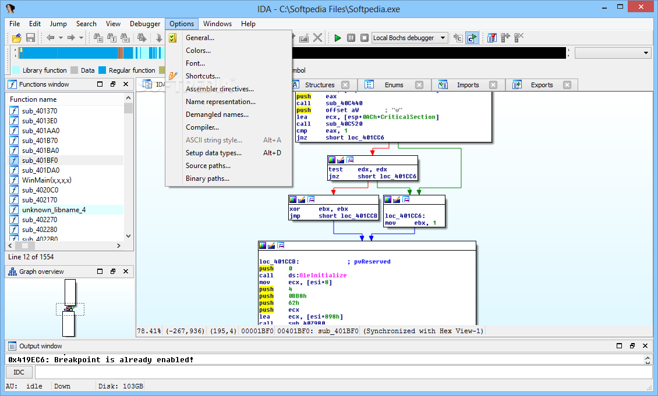
Task: Close the Graph overview panel
Action: pos(126,272)
